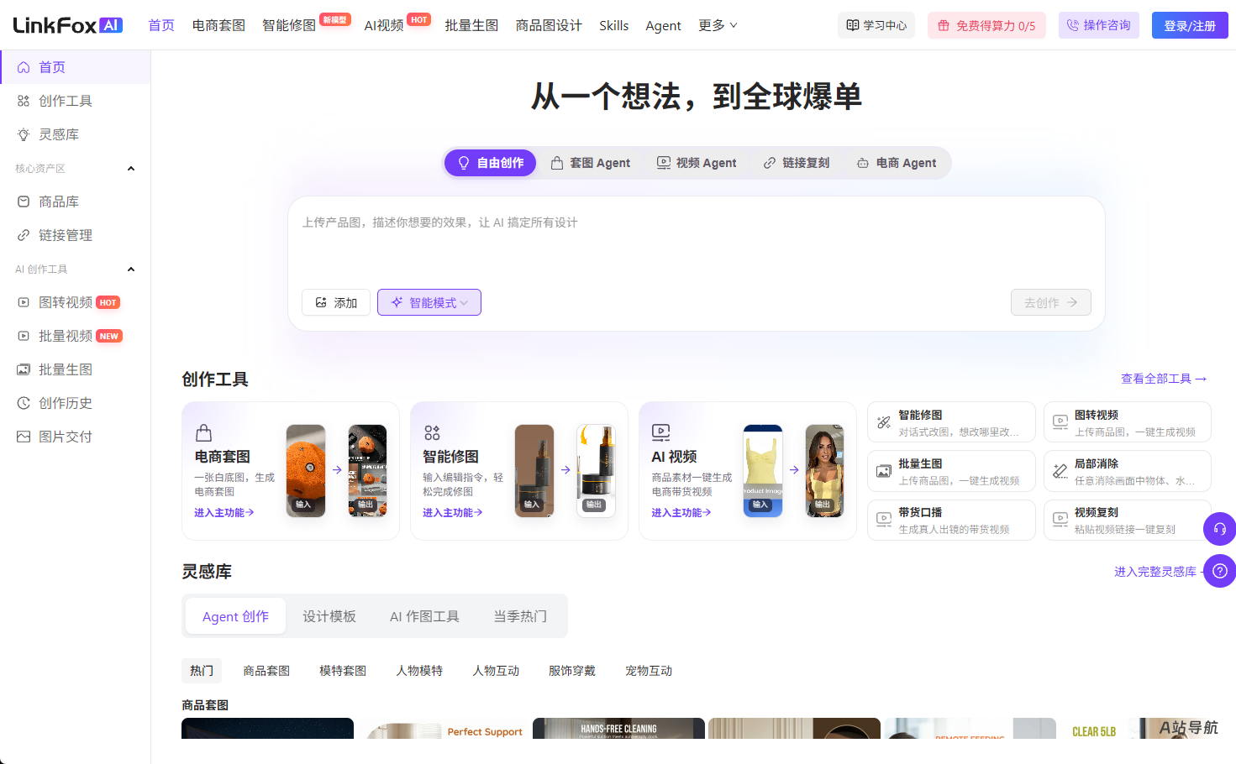Click the 创作工具 grid icon in sidebar
This screenshot has height=764, width=1236.
24,101
